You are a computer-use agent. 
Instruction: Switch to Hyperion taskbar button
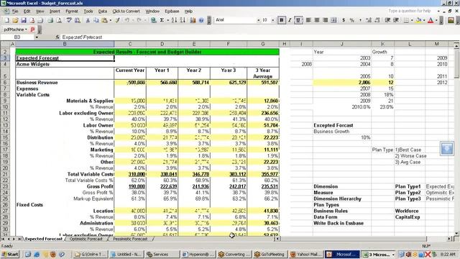(x=198, y=254)
